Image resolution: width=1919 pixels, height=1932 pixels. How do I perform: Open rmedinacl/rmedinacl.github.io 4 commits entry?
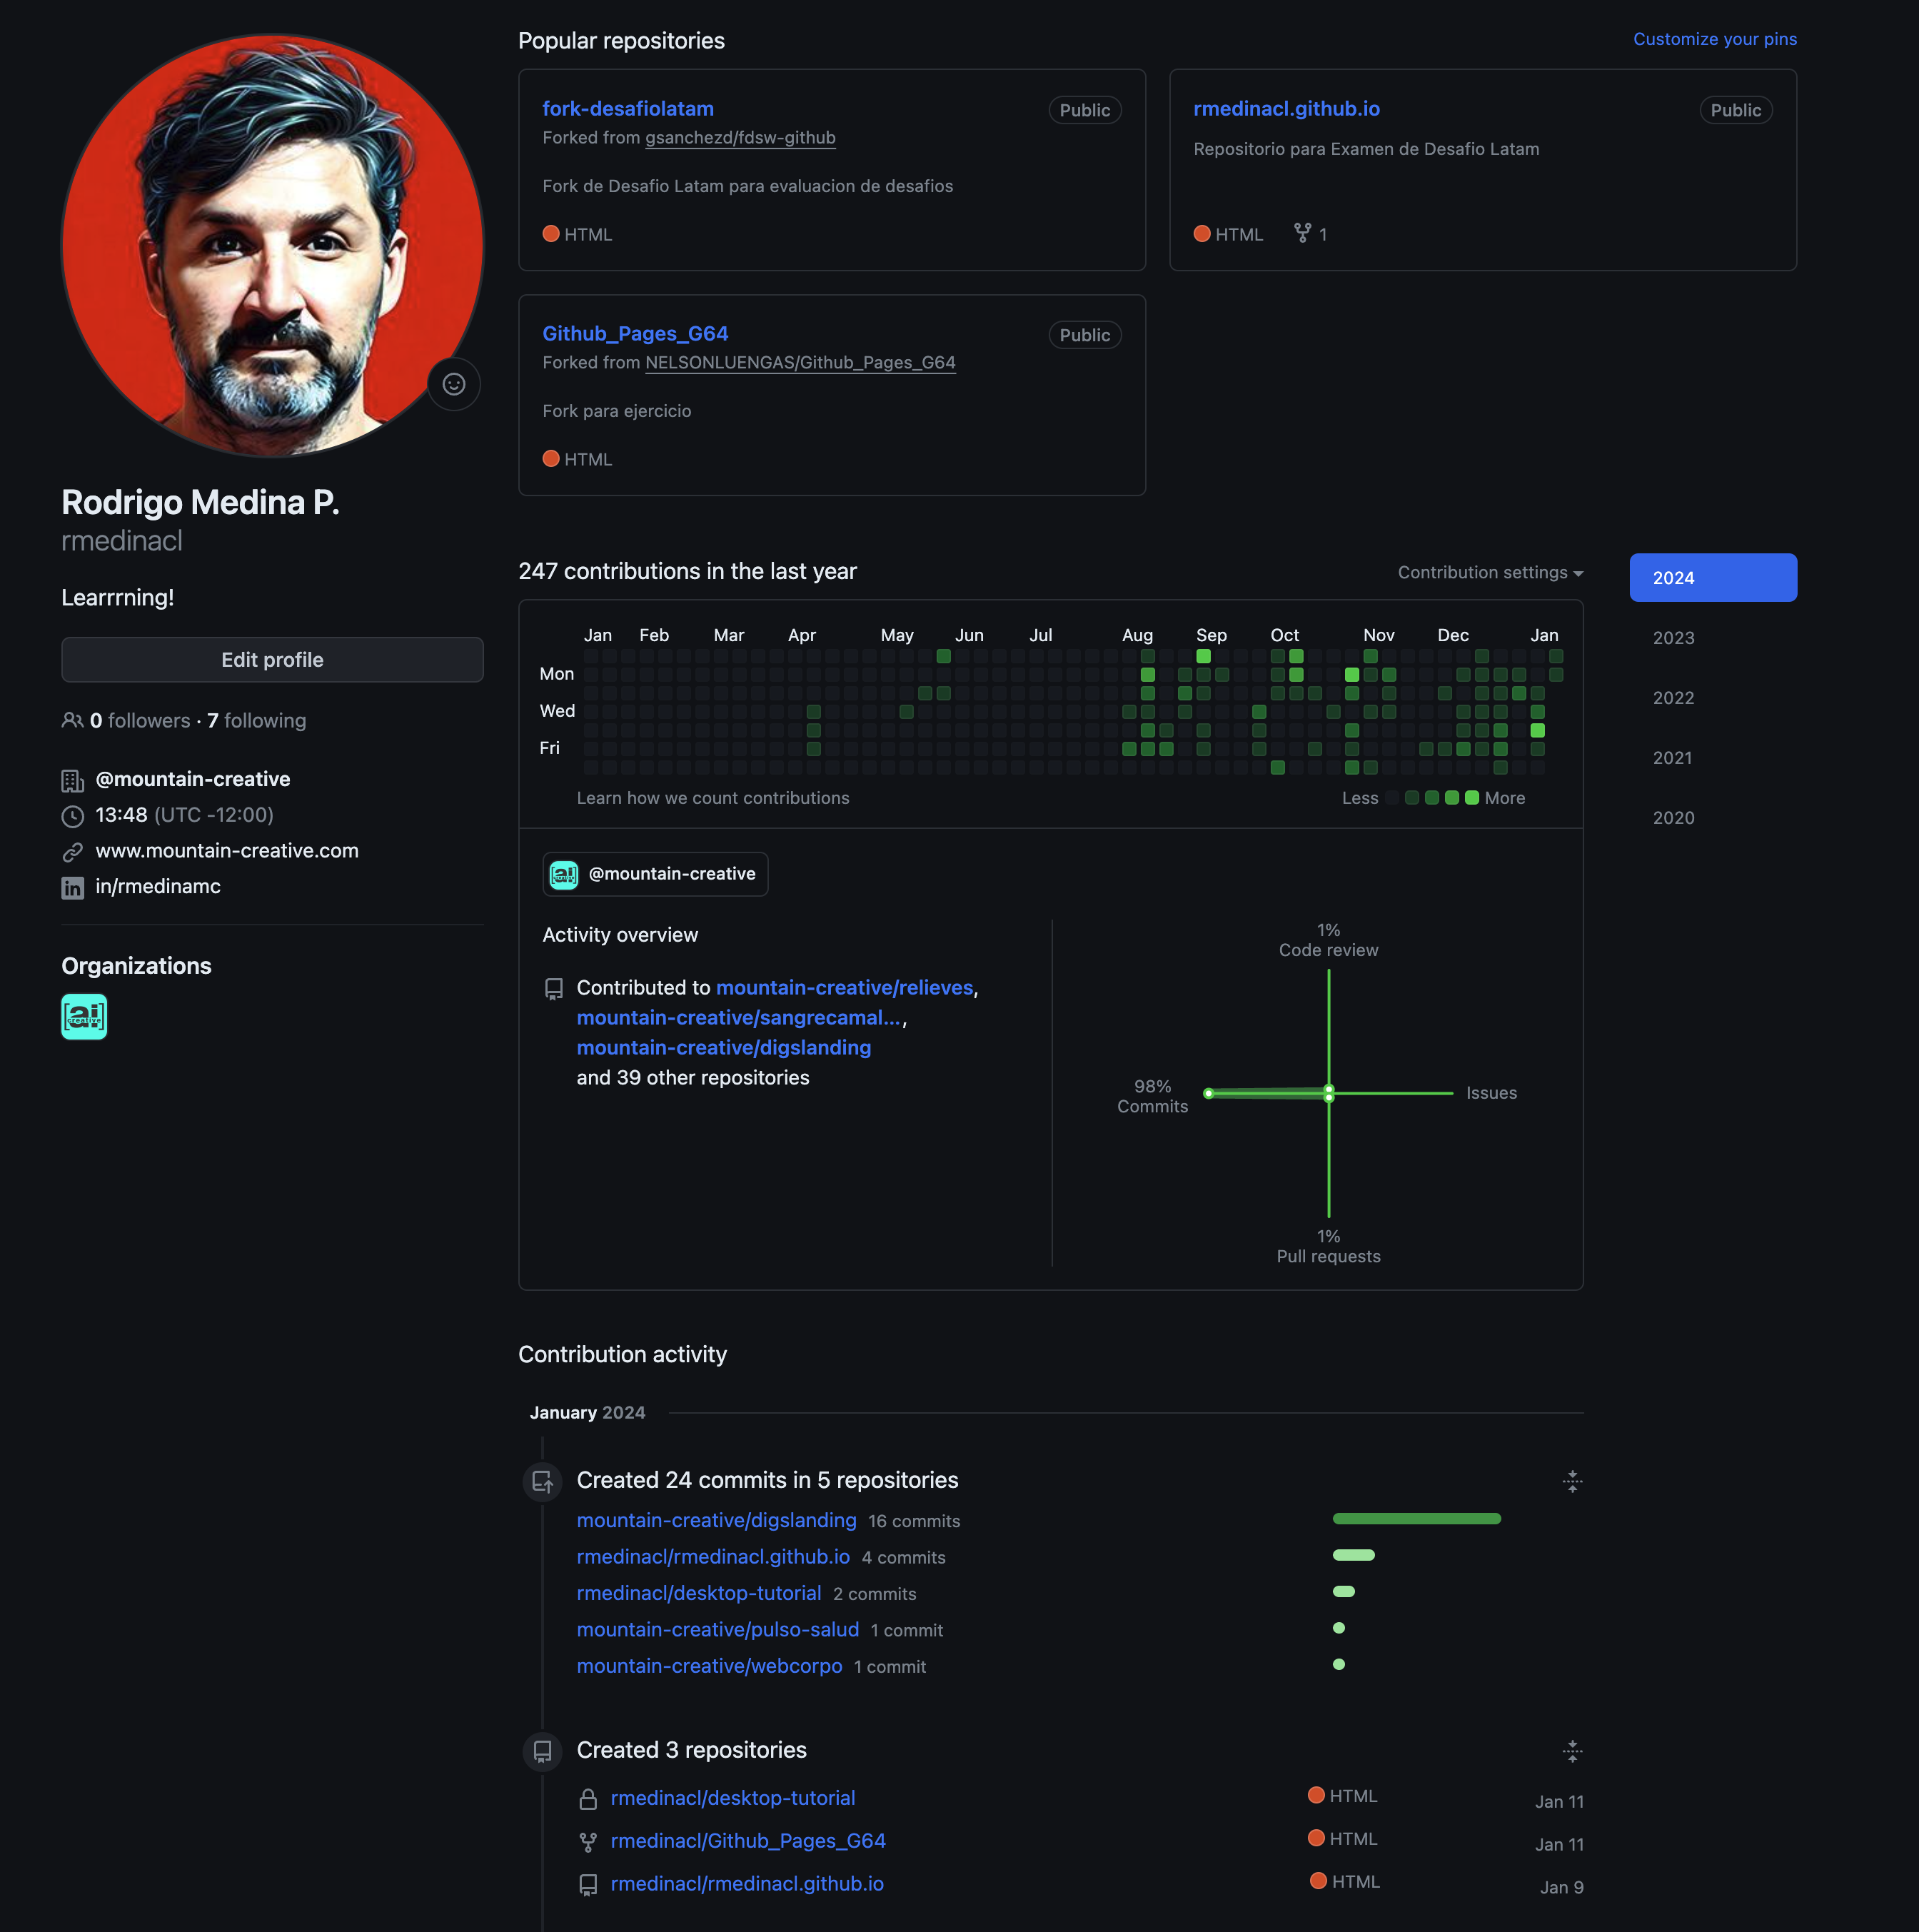pos(713,1556)
